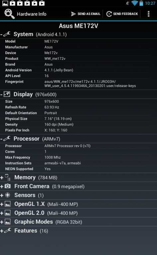Tap the Front Camera section camera icon
157x255 pixels.
[8, 186]
